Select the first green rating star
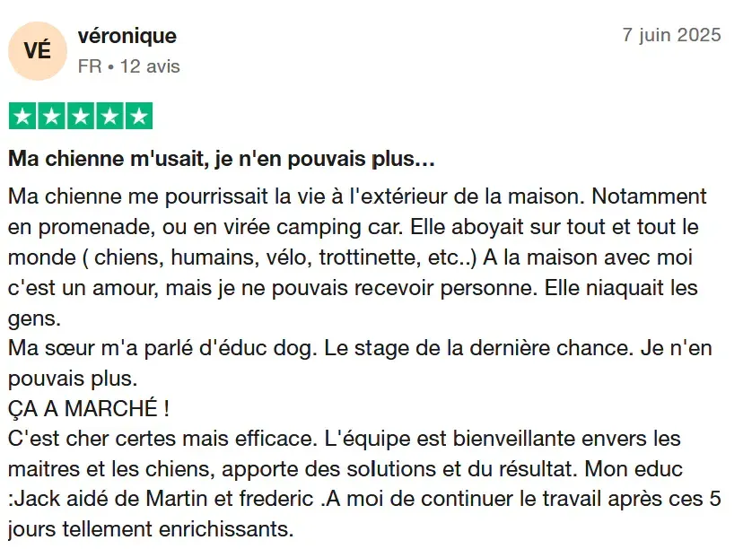Viewport: 743px width, 549px height. pos(22,116)
